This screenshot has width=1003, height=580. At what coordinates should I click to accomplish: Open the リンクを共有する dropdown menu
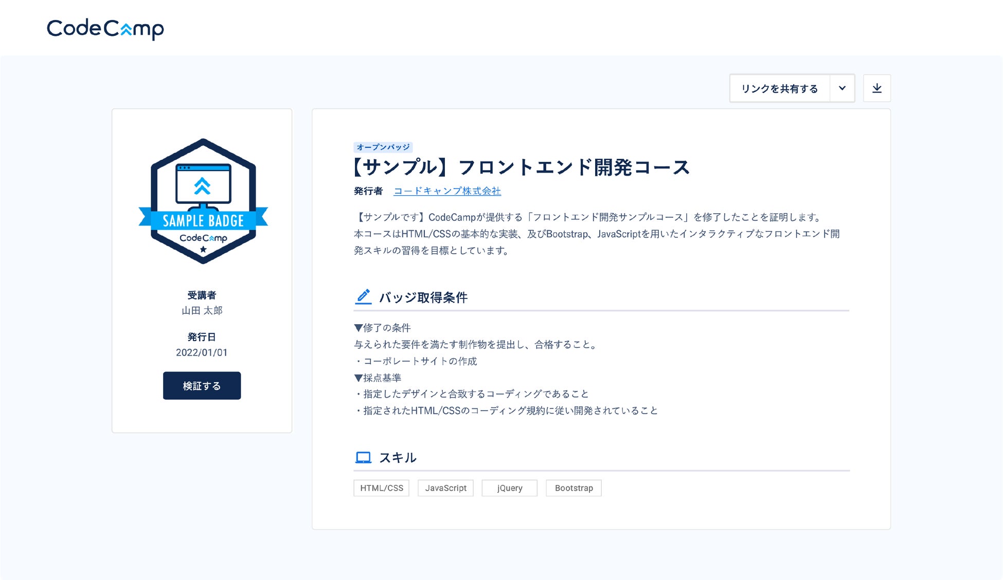click(x=780, y=88)
